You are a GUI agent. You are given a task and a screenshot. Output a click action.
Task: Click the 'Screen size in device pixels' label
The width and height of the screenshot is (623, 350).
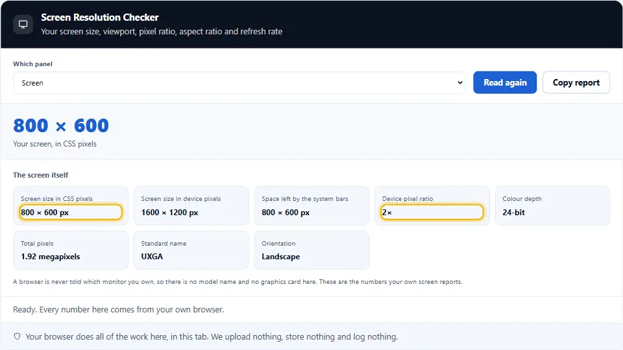click(181, 199)
